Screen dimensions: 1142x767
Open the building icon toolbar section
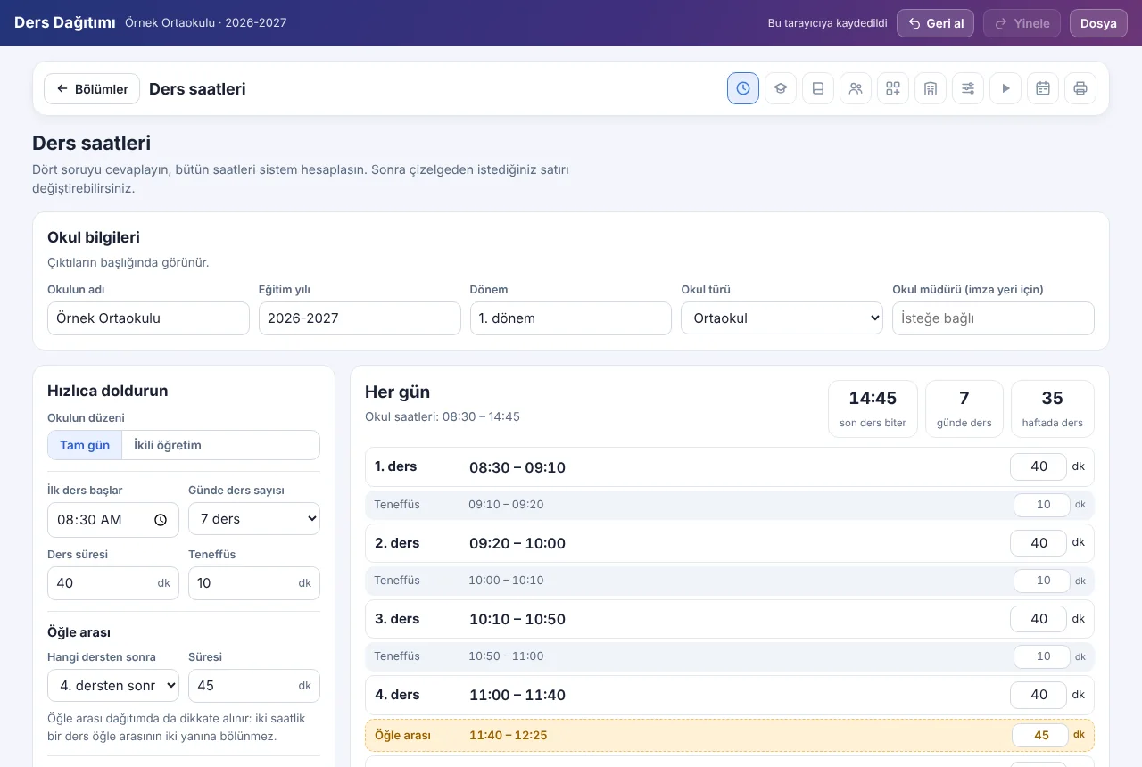tap(931, 88)
